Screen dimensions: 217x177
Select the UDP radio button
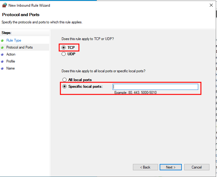click(x=63, y=54)
